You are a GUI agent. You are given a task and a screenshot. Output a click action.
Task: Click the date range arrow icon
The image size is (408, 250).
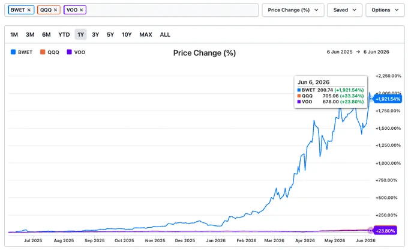358,52
